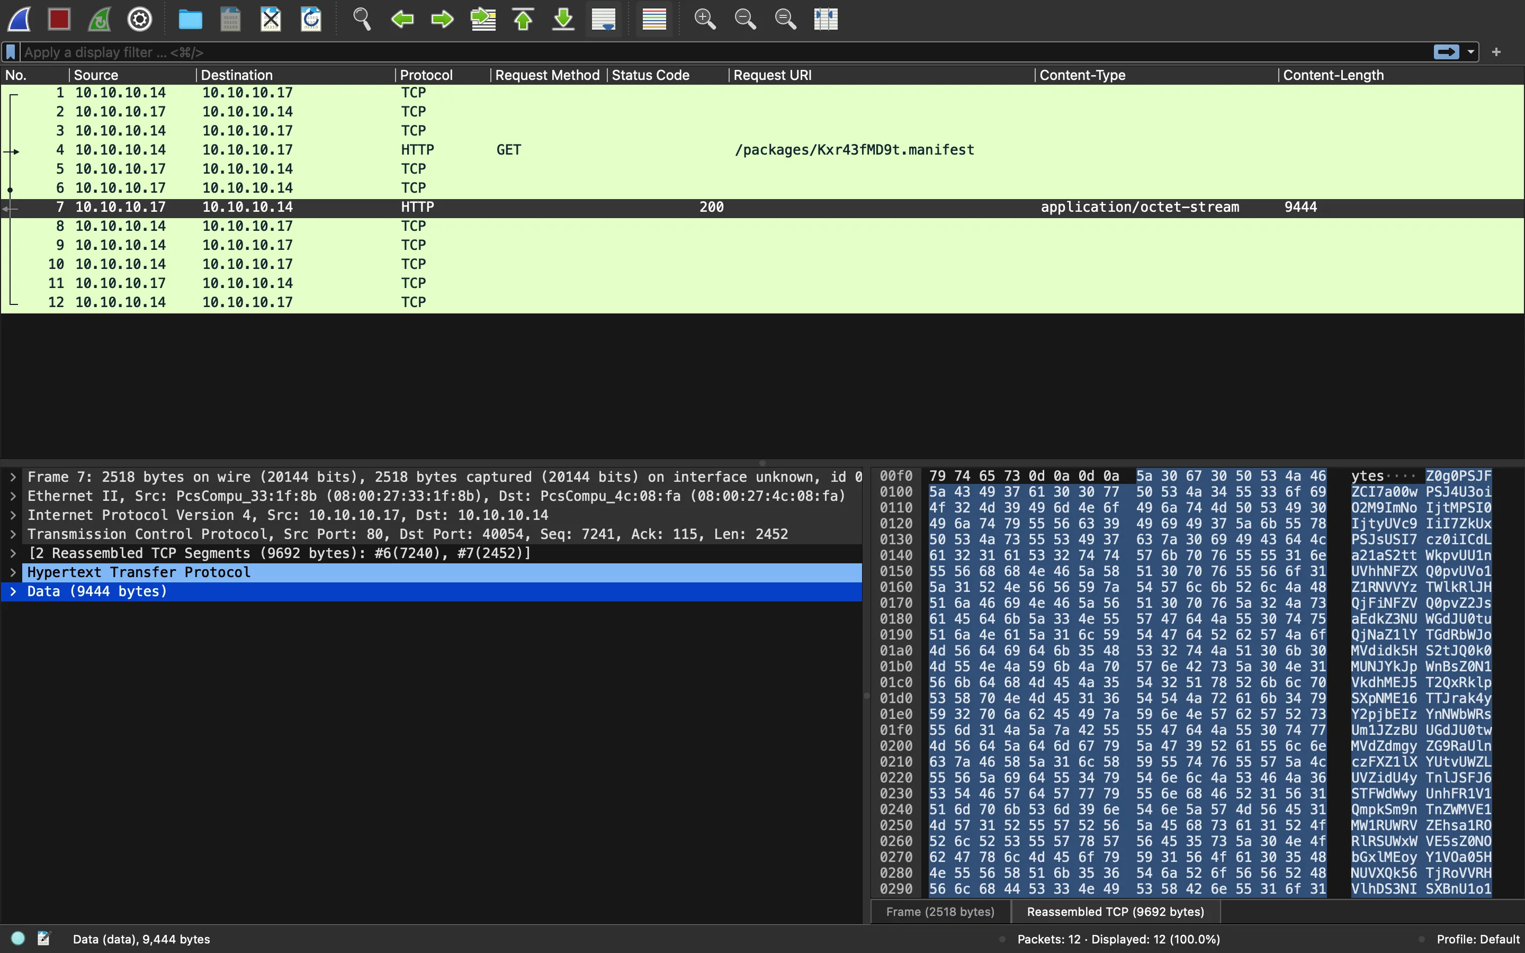Click 9444 content-length cell
The width and height of the screenshot is (1525, 953).
coord(1300,208)
